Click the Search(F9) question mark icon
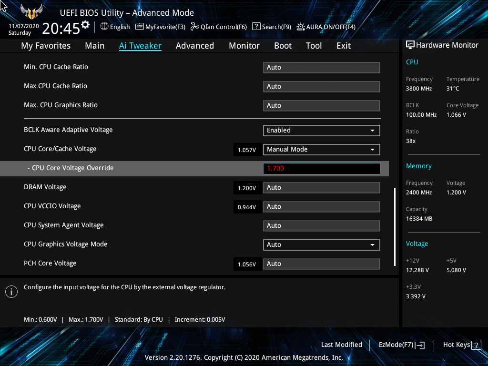This screenshot has height=366, width=488. click(256, 27)
